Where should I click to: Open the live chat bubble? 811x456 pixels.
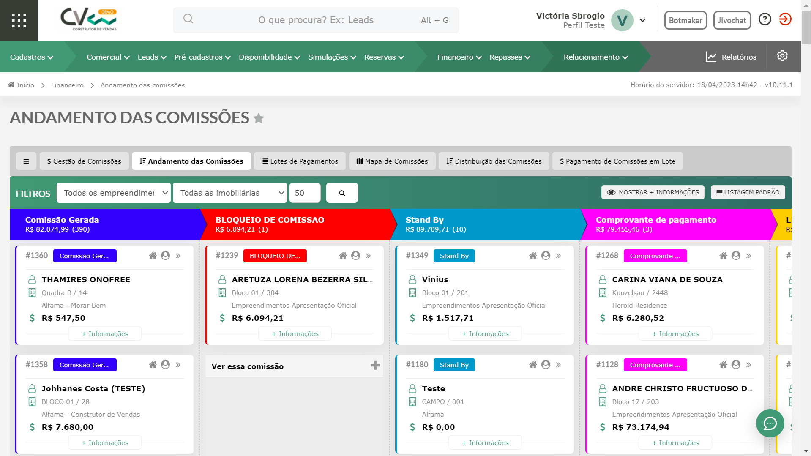[x=770, y=423]
